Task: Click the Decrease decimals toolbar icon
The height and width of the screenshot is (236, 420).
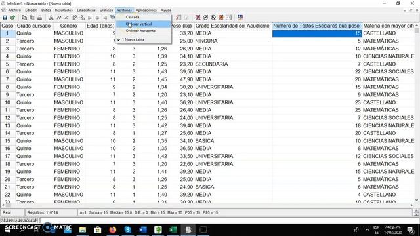Action: coord(82,18)
